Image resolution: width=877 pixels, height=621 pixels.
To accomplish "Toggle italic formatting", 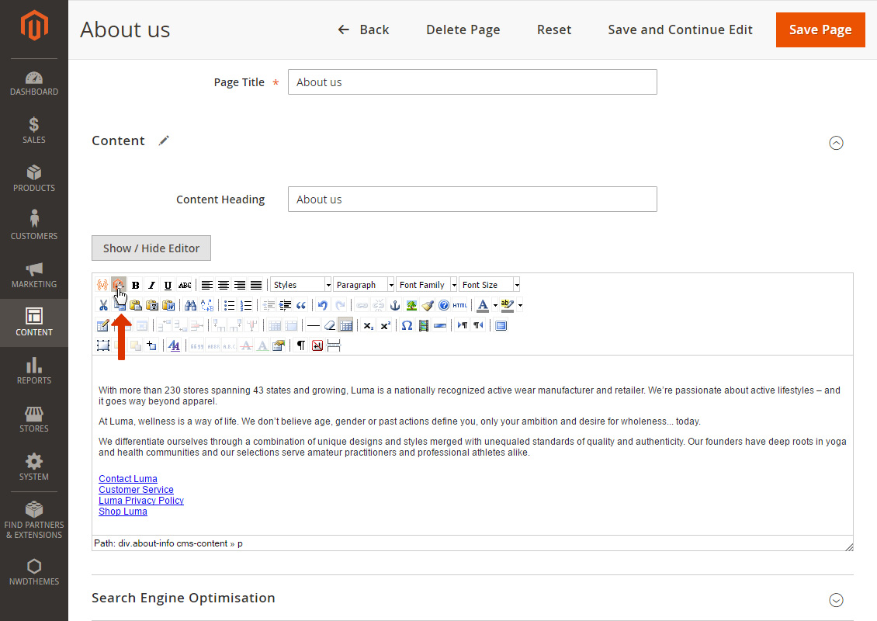I will [151, 285].
